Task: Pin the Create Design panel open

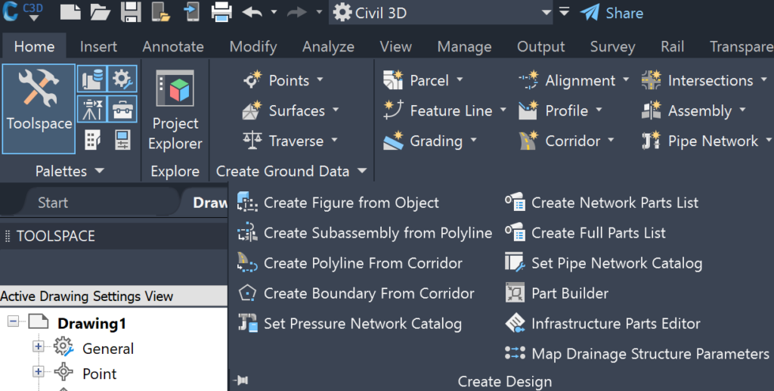Action: [x=242, y=380]
